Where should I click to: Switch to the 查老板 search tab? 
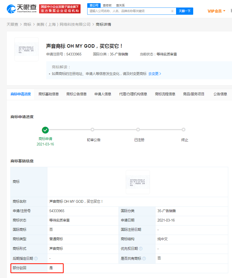[x=107, y=5]
